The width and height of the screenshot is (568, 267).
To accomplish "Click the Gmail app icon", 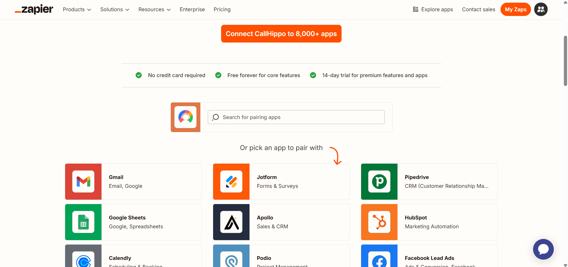I will 83,182.
